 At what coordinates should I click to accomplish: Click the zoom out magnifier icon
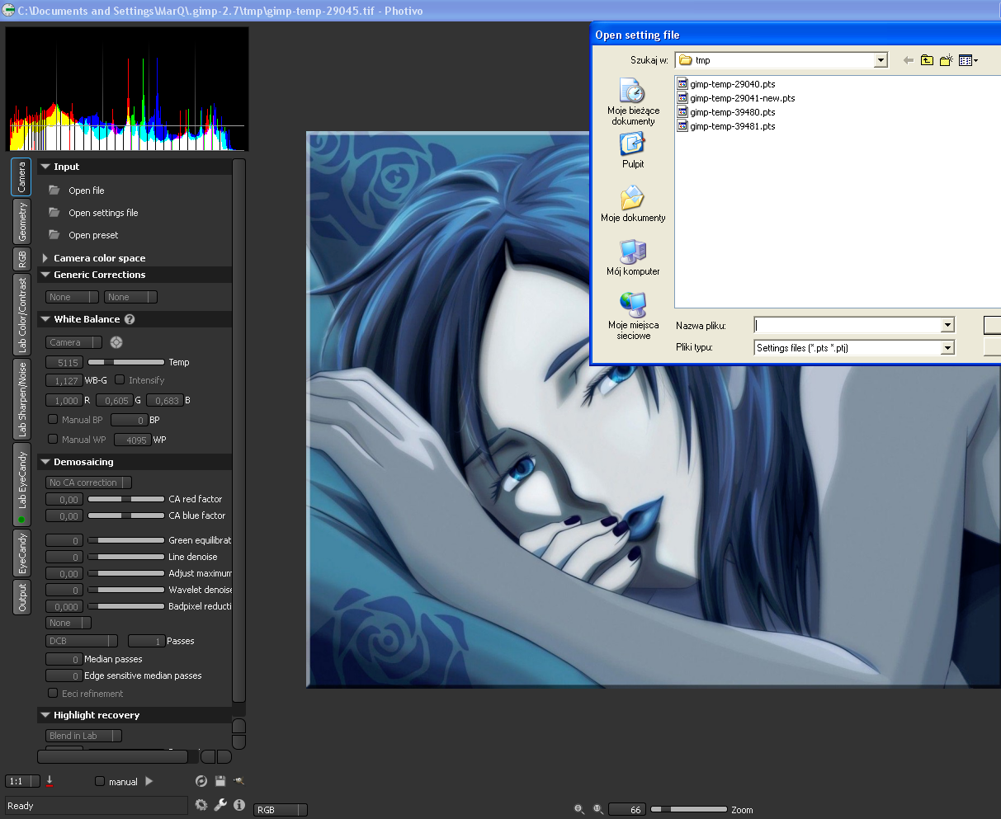[579, 810]
